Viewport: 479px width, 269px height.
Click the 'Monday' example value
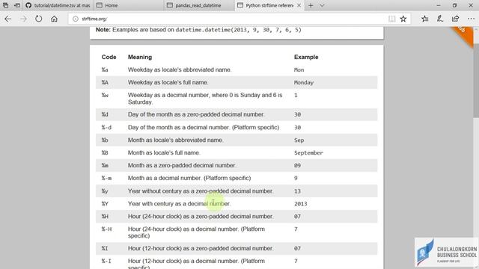(x=304, y=83)
